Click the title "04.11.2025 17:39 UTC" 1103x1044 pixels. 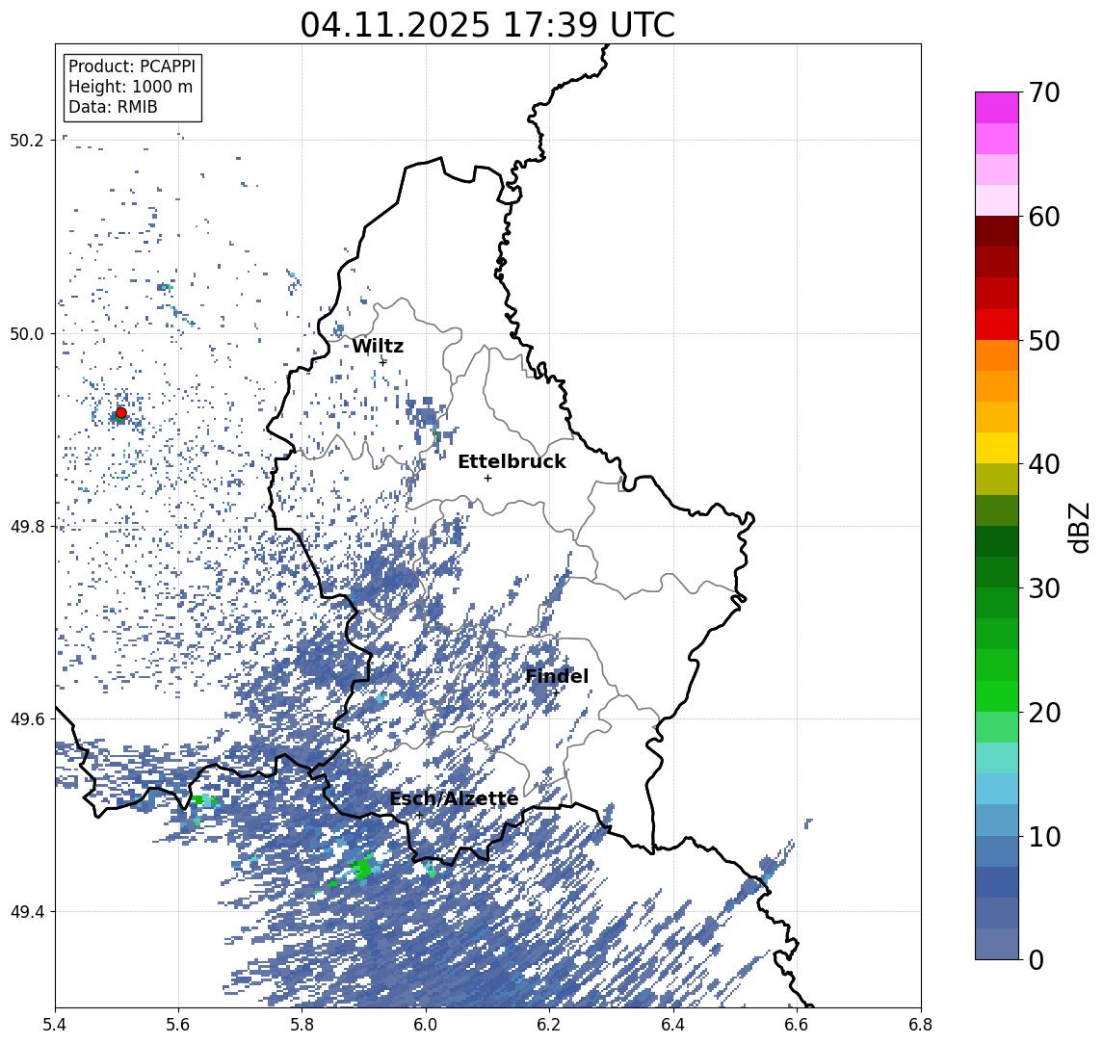[x=487, y=25]
